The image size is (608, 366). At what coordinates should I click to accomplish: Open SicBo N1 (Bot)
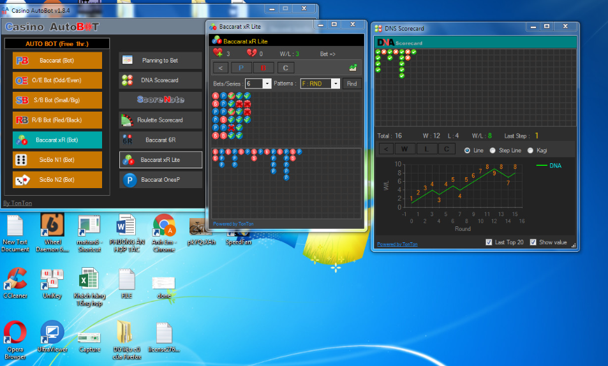(57, 160)
